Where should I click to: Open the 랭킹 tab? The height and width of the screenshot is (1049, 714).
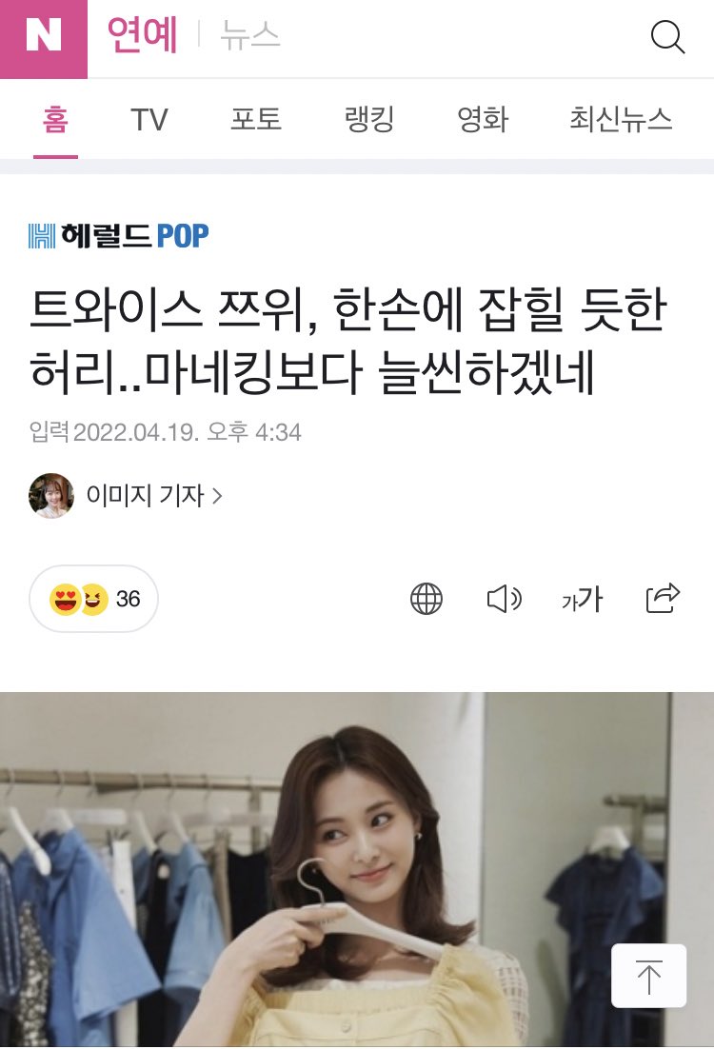coord(369,121)
